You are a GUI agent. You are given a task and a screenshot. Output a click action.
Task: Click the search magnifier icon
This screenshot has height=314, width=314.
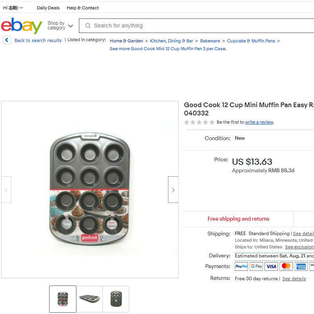pyautogui.click(x=88, y=26)
